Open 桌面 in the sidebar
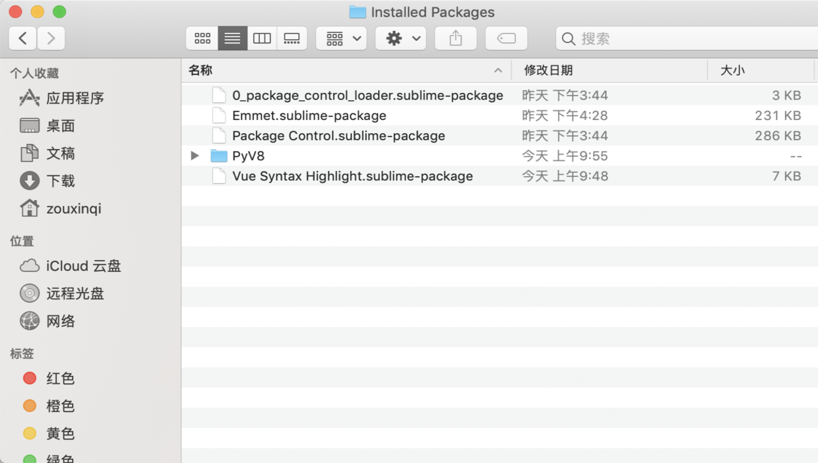 pos(61,126)
